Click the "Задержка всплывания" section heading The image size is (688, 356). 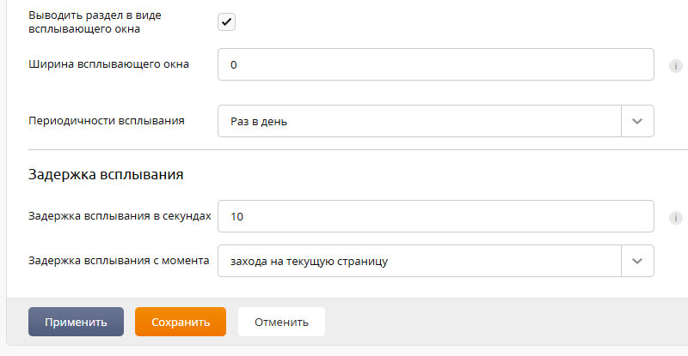pos(106,174)
